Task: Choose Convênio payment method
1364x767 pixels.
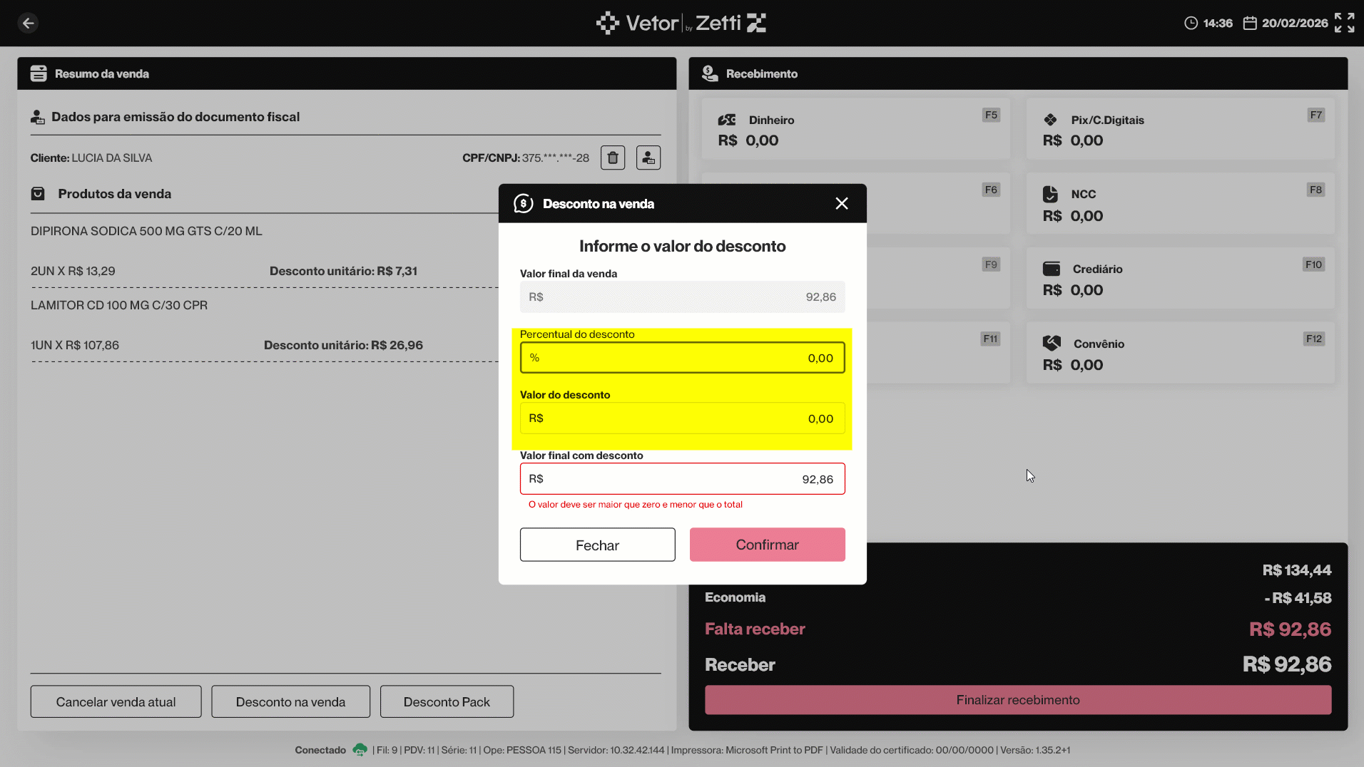Action: point(1179,354)
